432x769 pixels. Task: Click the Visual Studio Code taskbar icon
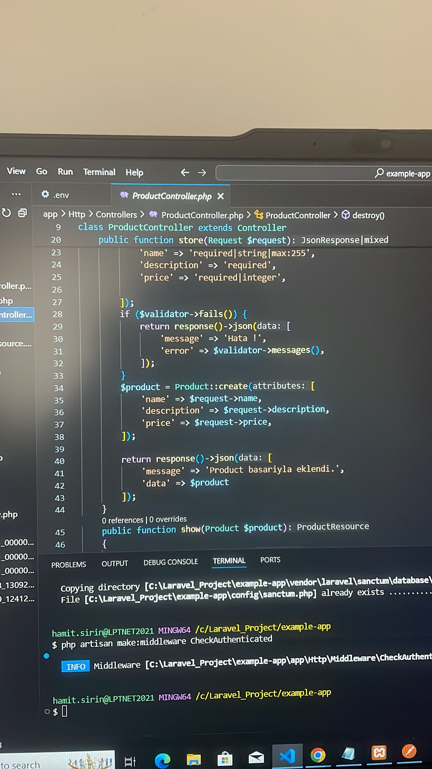coord(287,756)
